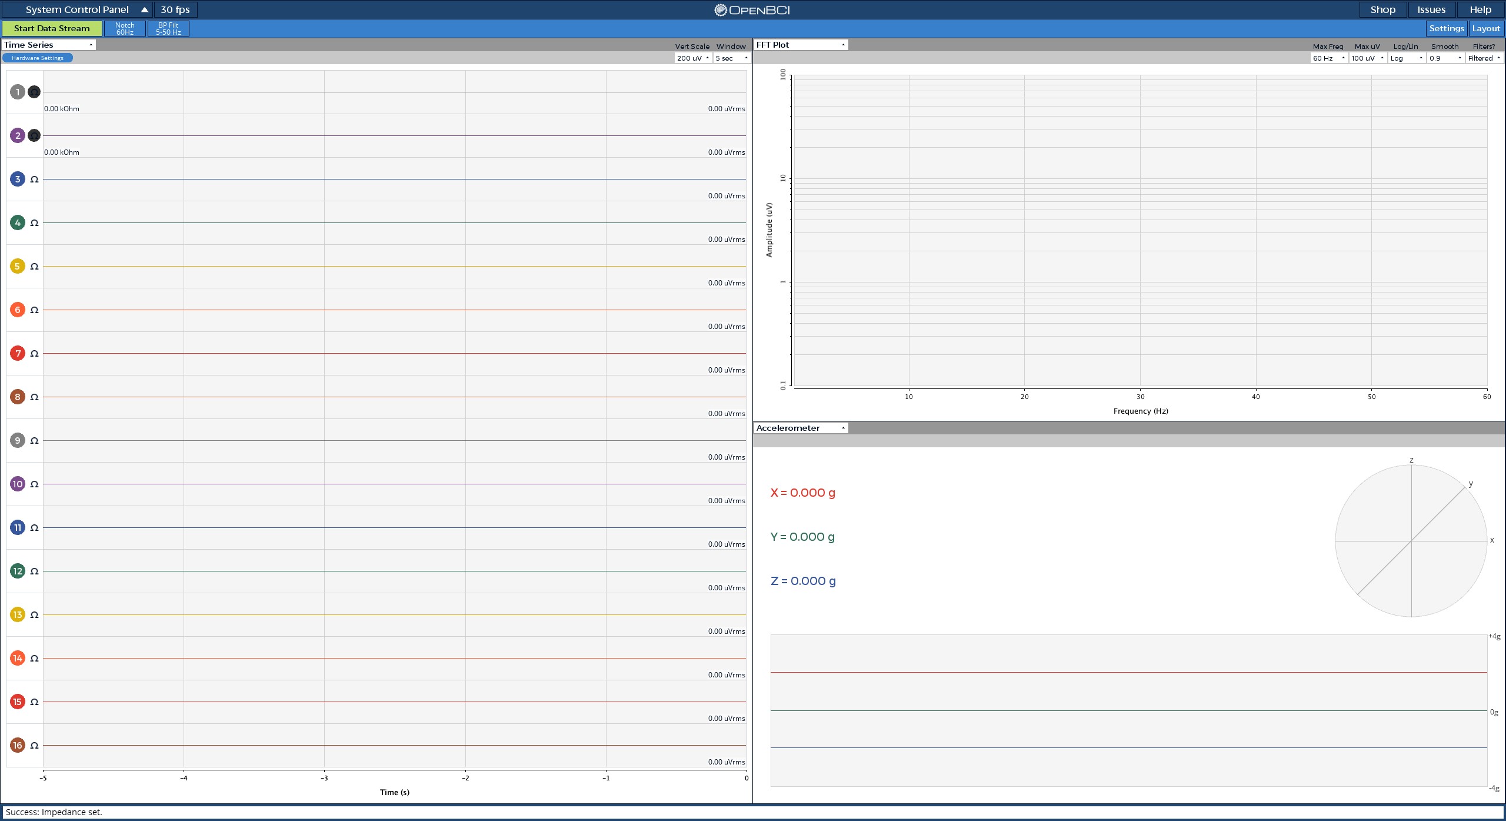Screen dimensions: 1506x821
Task: Click the channel 11 blue number icon
Action: [18, 527]
